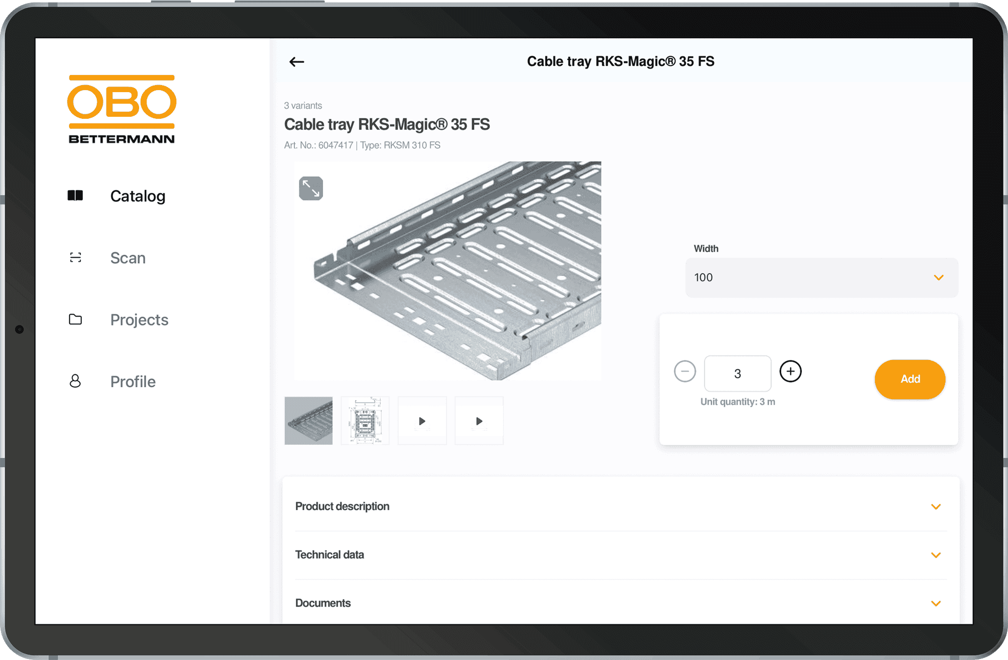Image resolution: width=1008 pixels, height=660 pixels.
Task: Expand the Documents section
Action: (x=621, y=603)
